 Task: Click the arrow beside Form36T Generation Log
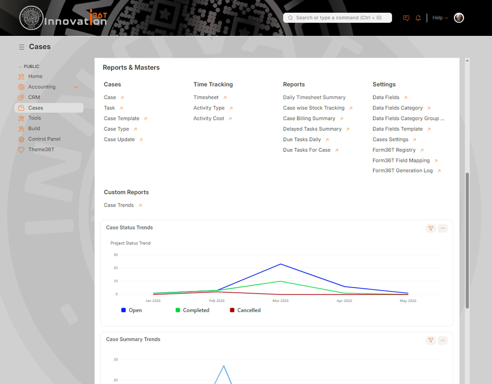439,171
